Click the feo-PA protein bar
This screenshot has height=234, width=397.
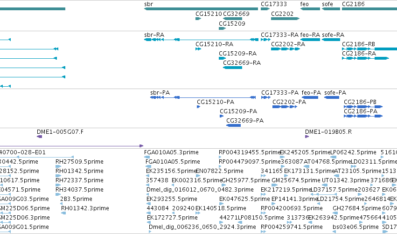click(x=310, y=97)
